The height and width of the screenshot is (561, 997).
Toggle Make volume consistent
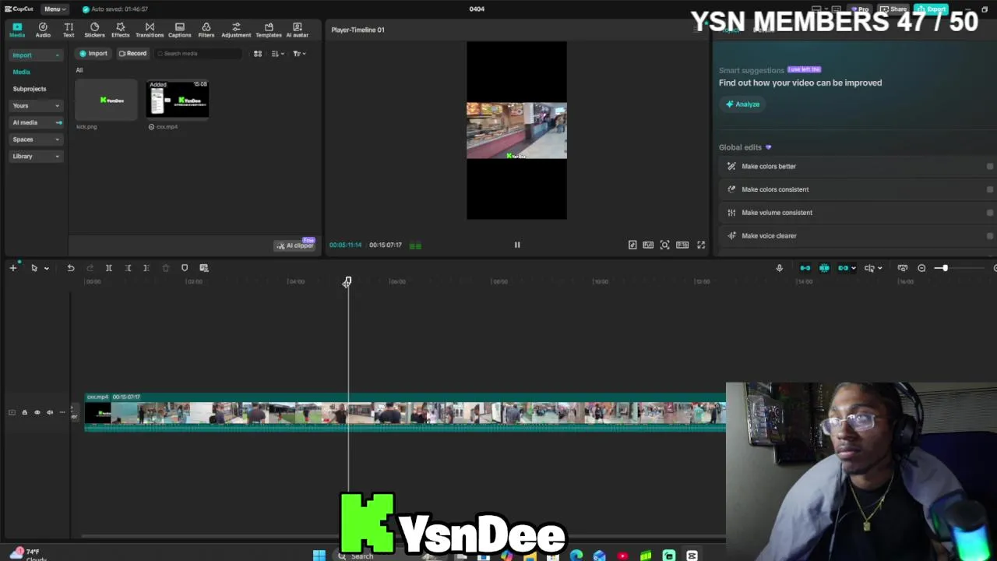click(990, 213)
